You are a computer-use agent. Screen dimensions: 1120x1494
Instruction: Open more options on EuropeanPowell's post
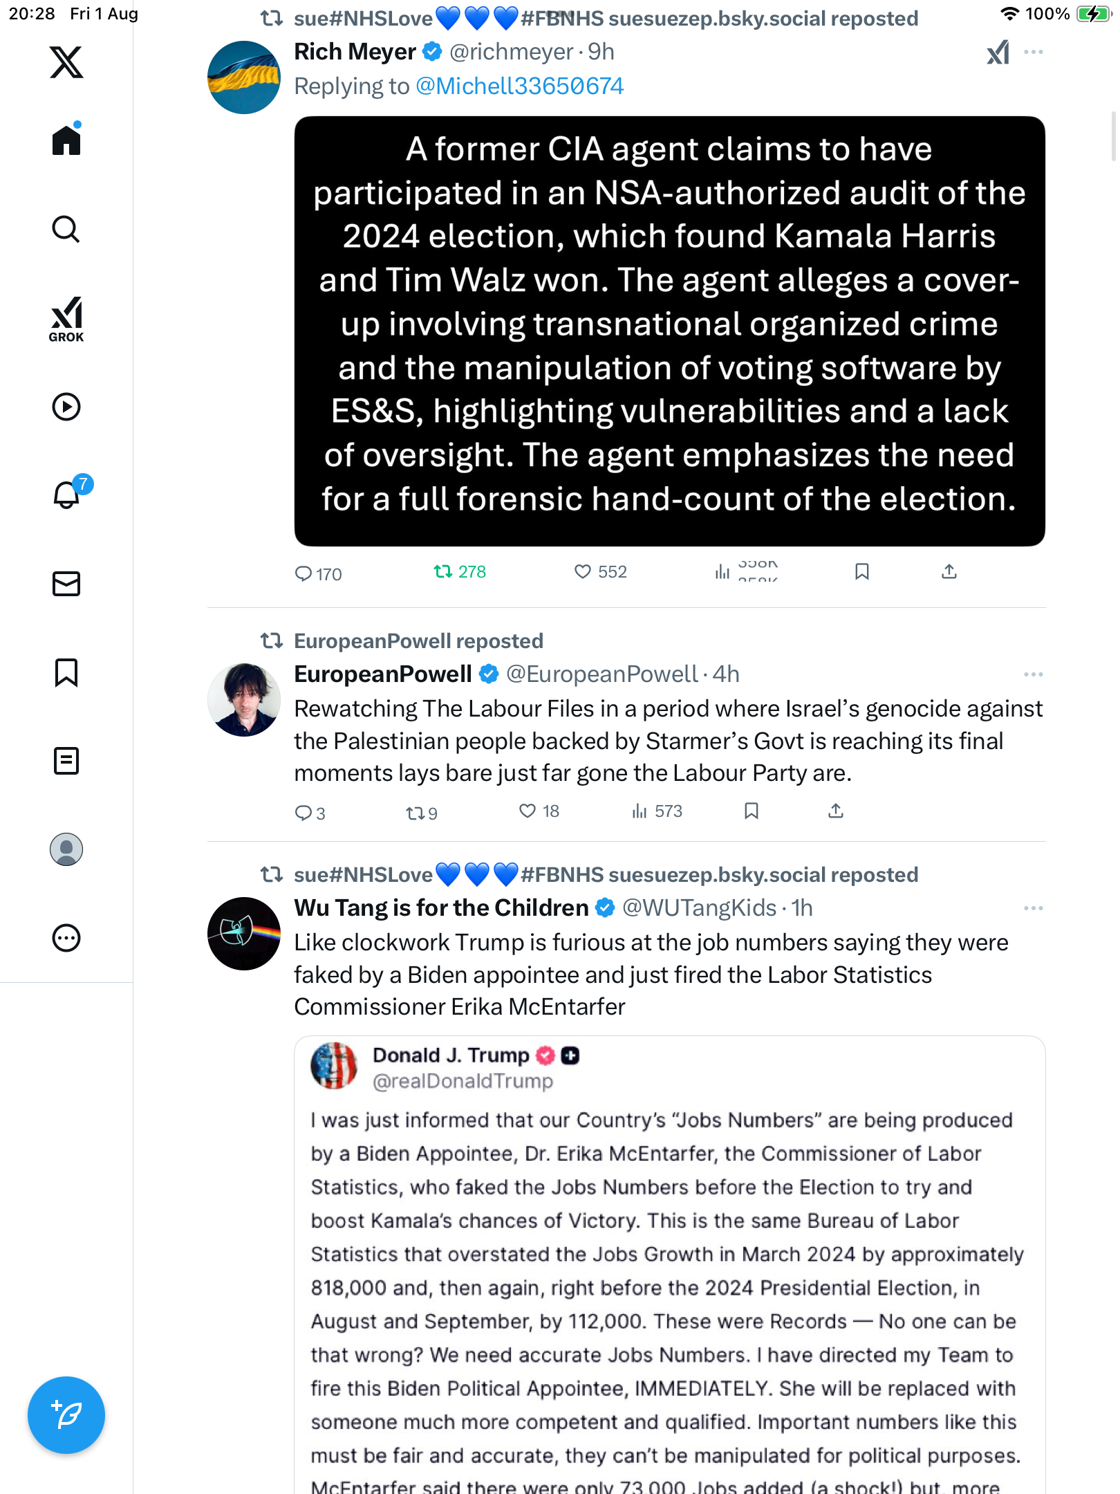[x=1033, y=674]
